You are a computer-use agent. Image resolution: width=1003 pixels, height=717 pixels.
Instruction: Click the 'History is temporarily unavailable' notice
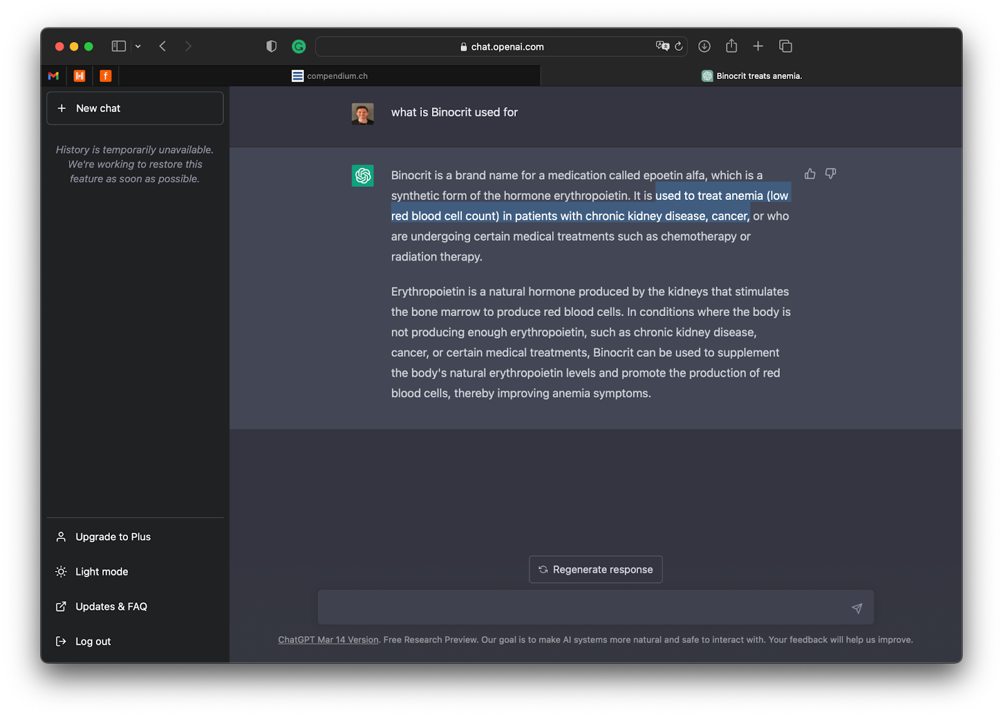pos(135,164)
